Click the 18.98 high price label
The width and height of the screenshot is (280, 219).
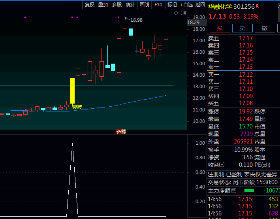tap(136, 20)
